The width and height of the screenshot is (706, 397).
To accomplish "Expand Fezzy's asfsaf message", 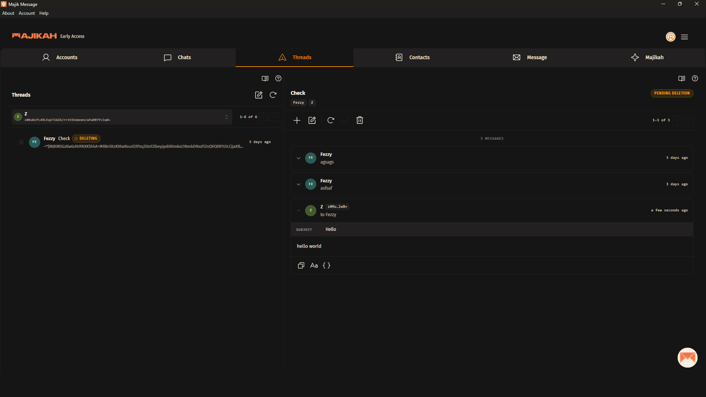I will [x=299, y=184].
